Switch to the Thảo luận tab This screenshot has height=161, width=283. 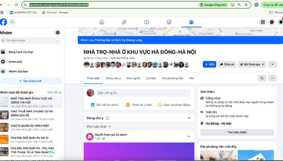pyautogui.click(x=93, y=78)
